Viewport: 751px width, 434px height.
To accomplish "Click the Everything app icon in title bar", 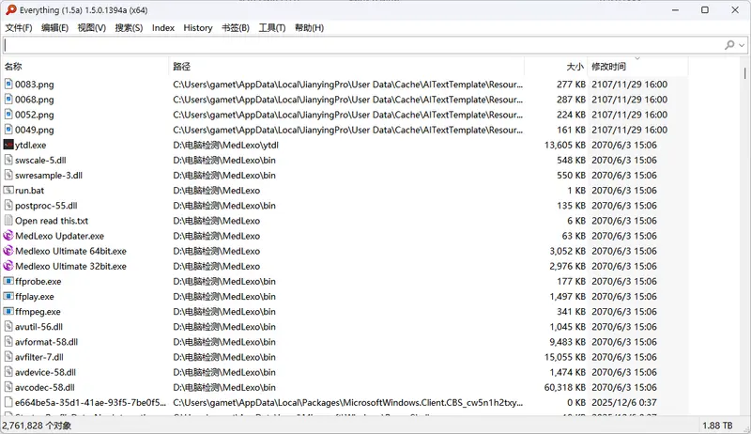I will pyautogui.click(x=10, y=9).
